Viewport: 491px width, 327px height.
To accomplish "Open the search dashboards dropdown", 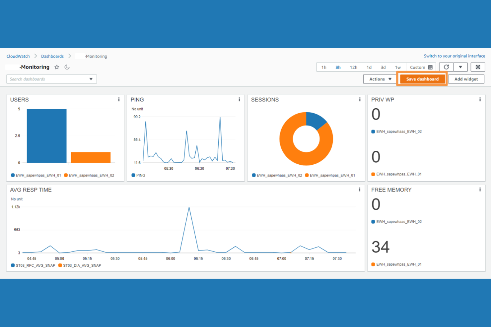I will click(x=91, y=79).
